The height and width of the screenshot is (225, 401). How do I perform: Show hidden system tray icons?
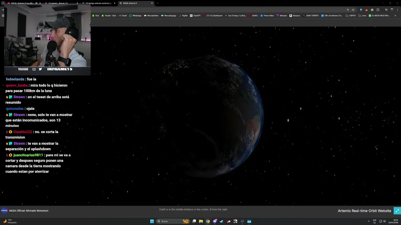point(369,221)
